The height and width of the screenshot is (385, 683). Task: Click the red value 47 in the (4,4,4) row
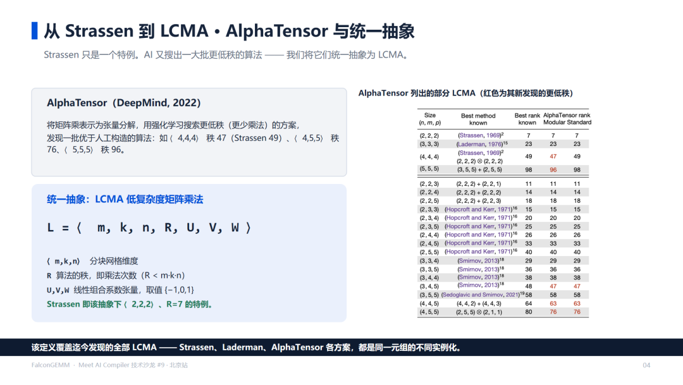click(553, 156)
